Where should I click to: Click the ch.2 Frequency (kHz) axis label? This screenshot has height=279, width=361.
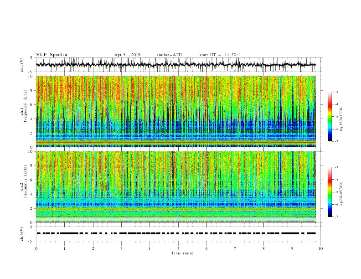24,181
